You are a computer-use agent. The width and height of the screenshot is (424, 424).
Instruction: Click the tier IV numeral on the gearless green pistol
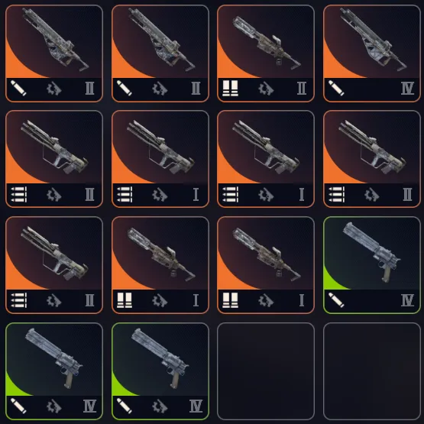[x=407, y=300]
